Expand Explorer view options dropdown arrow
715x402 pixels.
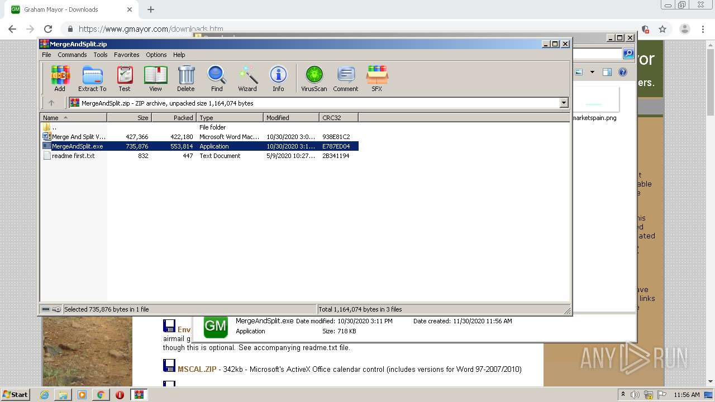click(x=592, y=72)
